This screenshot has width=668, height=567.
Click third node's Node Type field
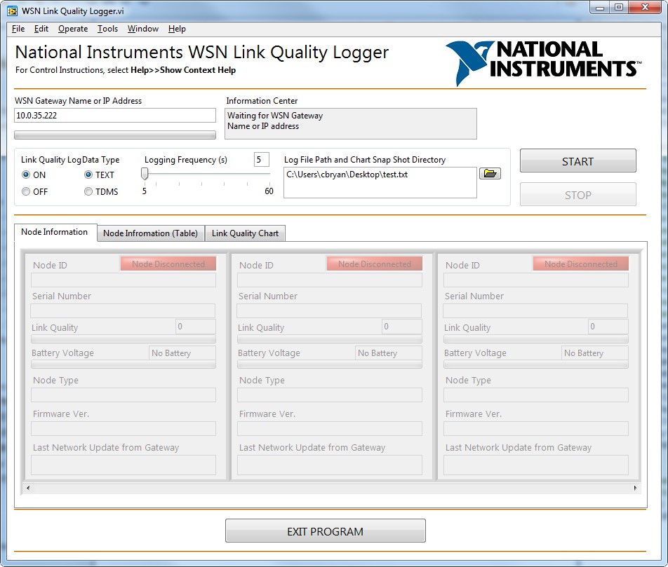[536, 395]
